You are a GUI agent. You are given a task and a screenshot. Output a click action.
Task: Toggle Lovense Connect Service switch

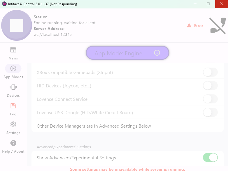[x=210, y=99]
